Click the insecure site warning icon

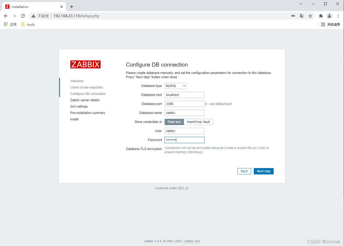pos(33,16)
